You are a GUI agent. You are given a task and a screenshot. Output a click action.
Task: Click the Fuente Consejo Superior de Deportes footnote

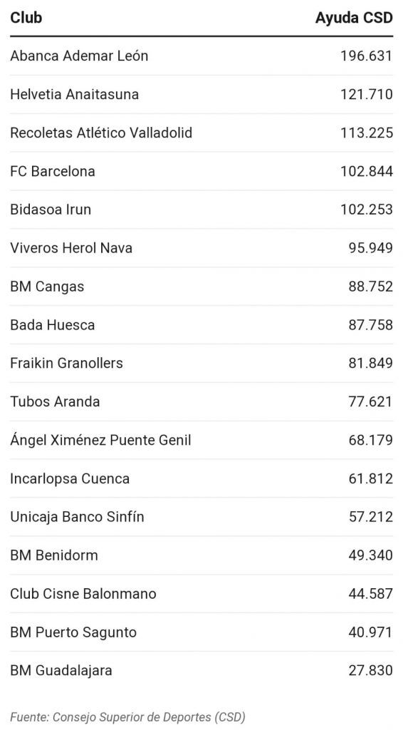(127, 717)
